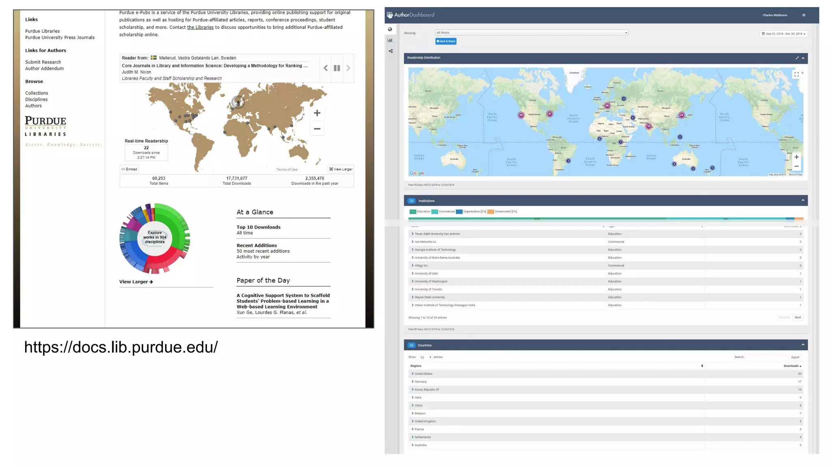Image resolution: width=831 pixels, height=467 pixels.
Task: Toggle fullscreen on the Google map
Action: point(796,74)
